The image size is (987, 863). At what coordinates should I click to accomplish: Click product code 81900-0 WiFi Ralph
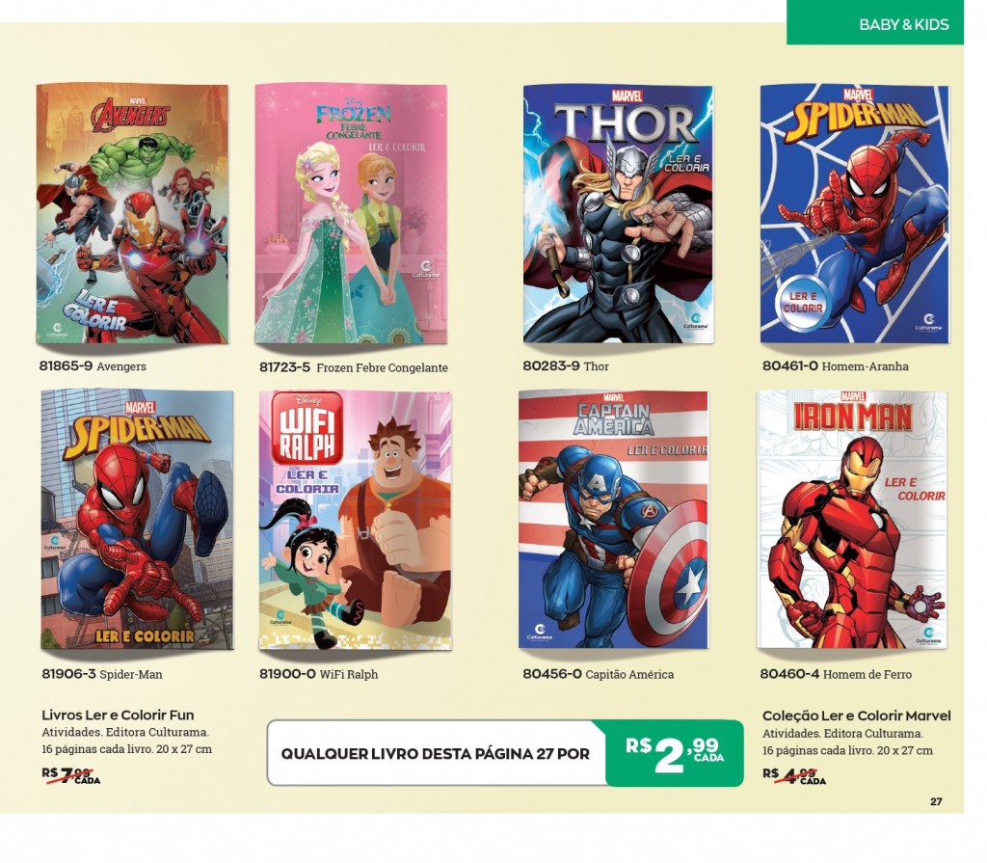pos(318,674)
